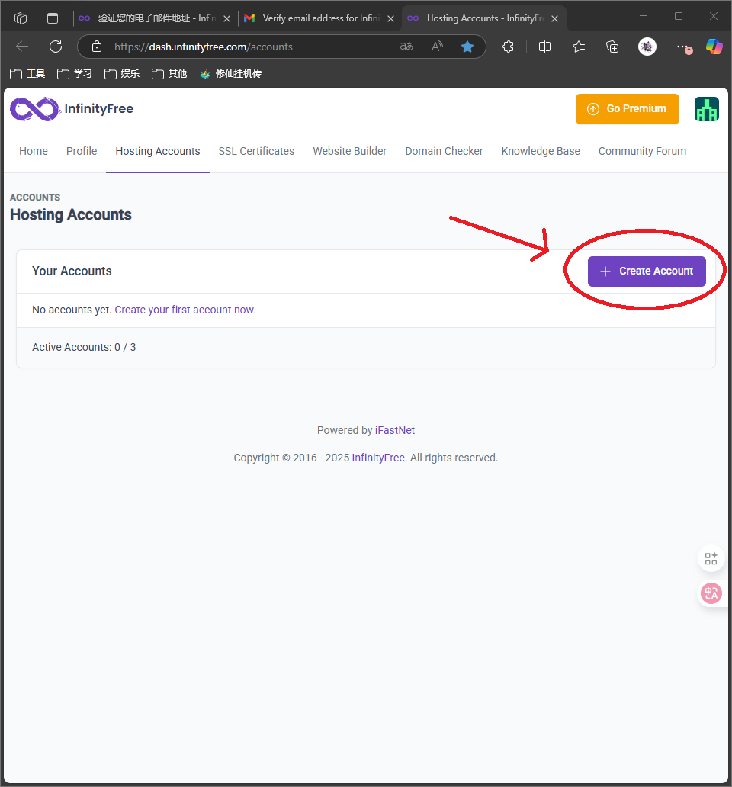This screenshot has height=787, width=732.
Task: Open the green user avatar menu
Action: (706, 109)
